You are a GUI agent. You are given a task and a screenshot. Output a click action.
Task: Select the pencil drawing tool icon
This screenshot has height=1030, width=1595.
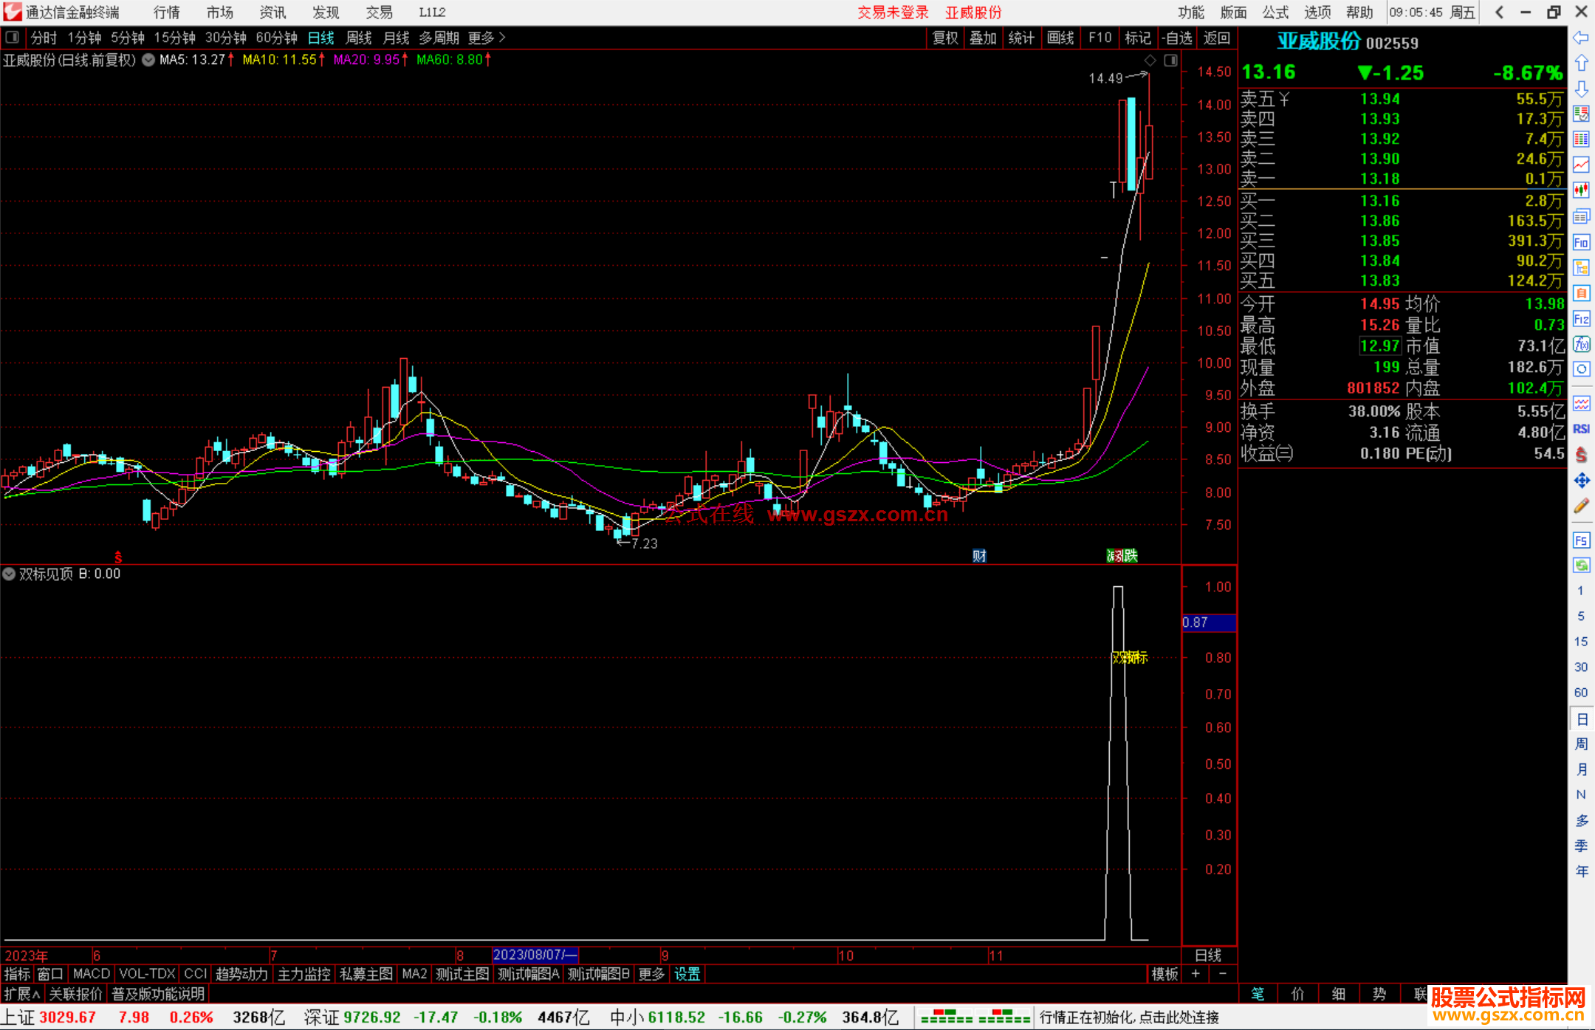click(1581, 507)
